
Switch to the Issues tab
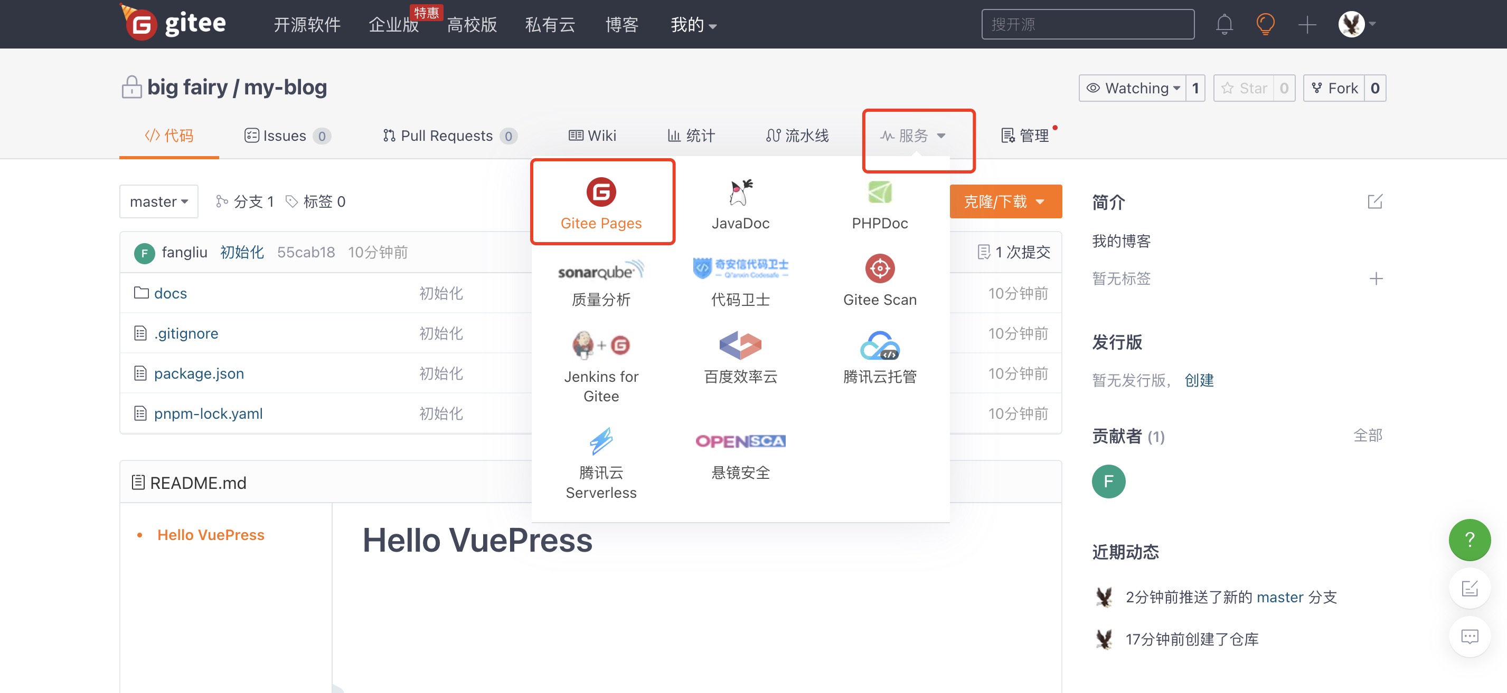tap(287, 136)
